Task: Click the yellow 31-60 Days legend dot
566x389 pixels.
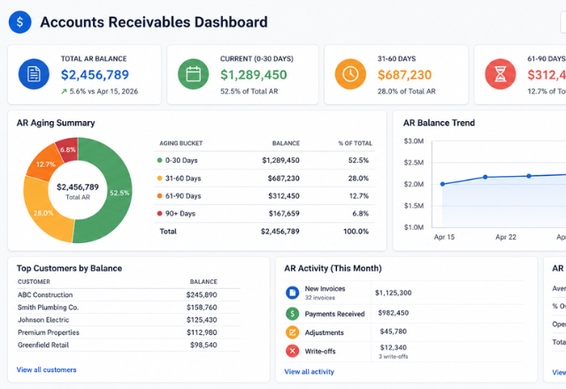Action: pos(159,179)
